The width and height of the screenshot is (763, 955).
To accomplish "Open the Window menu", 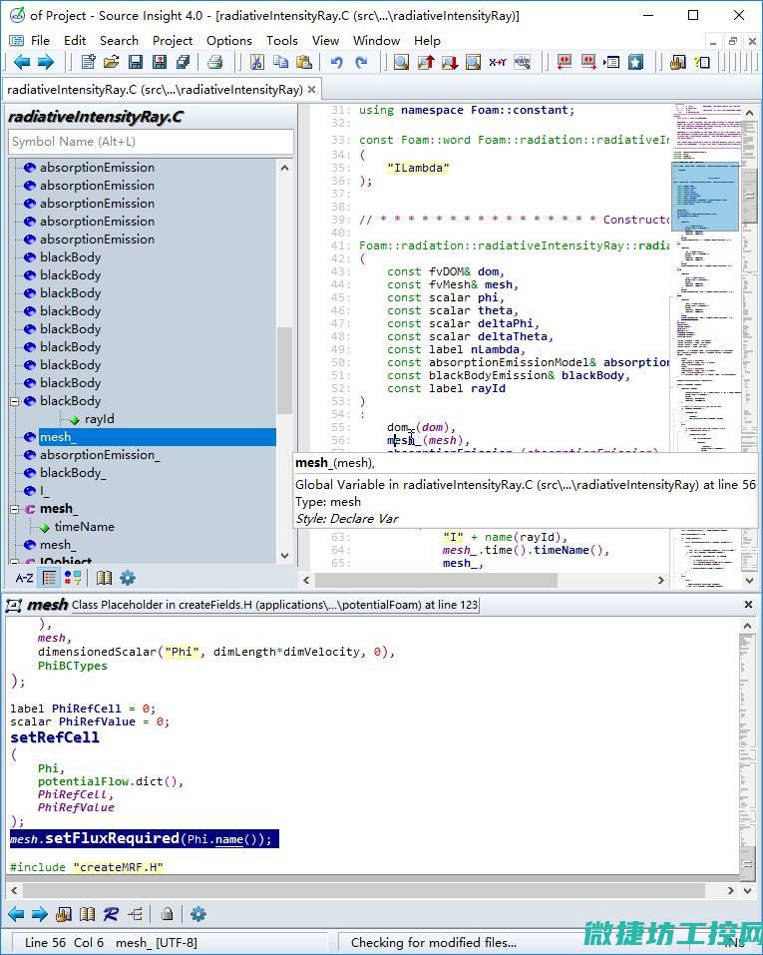I will tap(376, 41).
